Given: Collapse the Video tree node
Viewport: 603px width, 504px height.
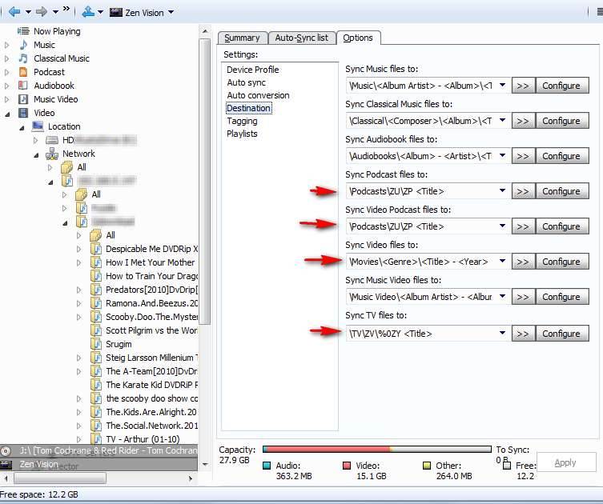Looking at the screenshot, I should tap(7, 113).
